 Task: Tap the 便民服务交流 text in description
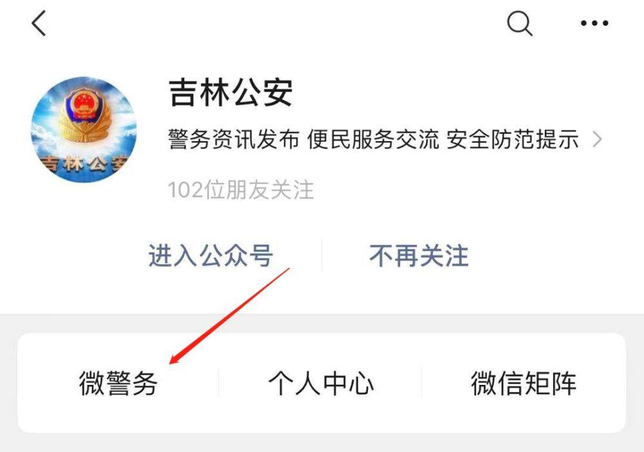pos(373,139)
